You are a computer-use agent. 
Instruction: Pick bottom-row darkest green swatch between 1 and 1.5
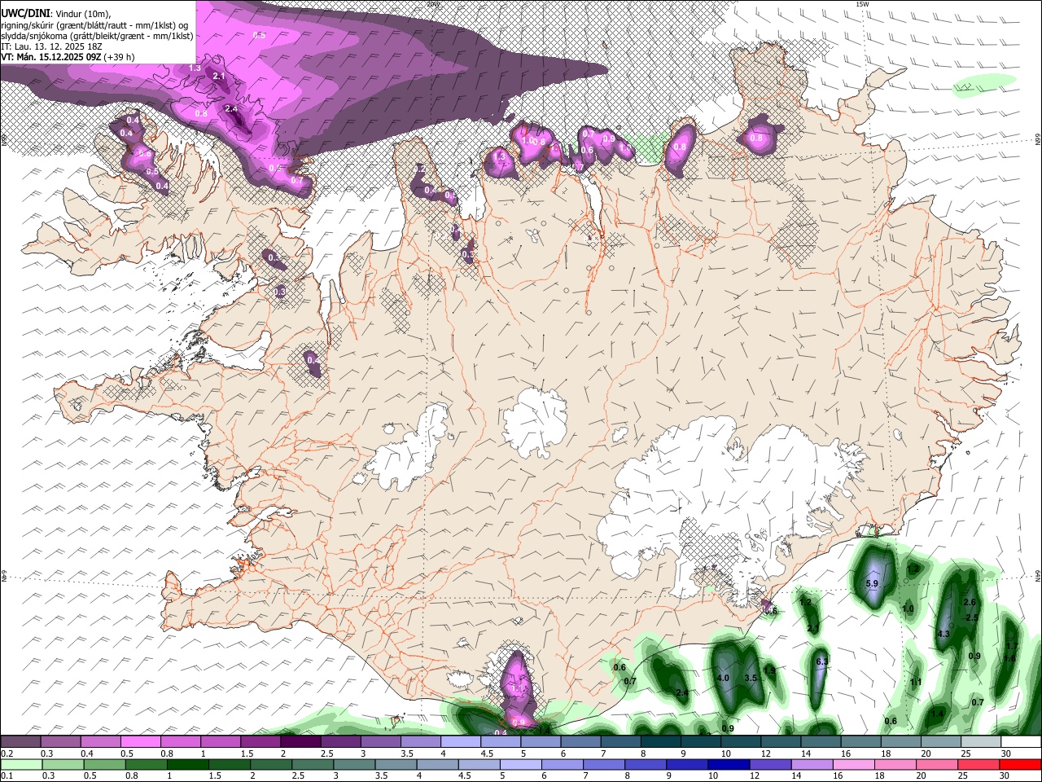(x=187, y=764)
